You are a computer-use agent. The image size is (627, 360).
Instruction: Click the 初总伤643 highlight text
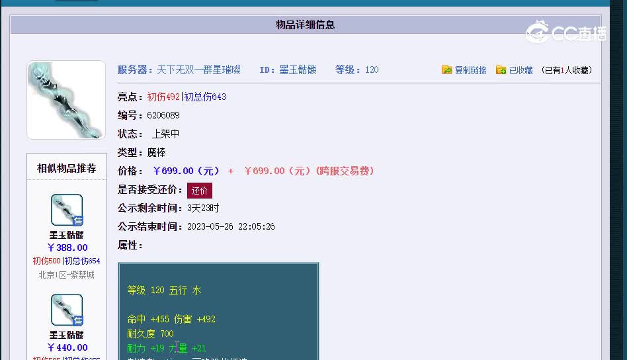pos(205,97)
